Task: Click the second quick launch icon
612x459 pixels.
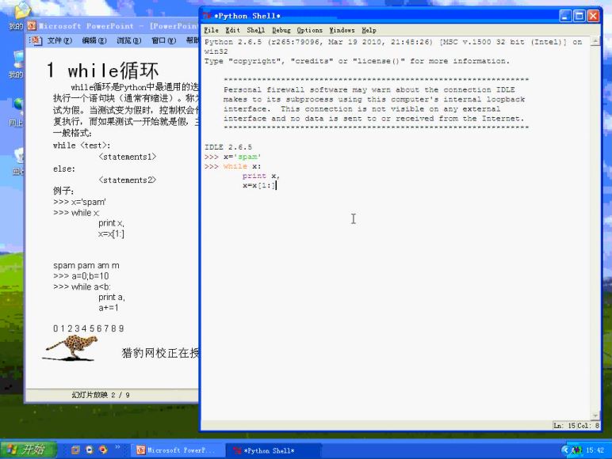Action: click(90, 450)
